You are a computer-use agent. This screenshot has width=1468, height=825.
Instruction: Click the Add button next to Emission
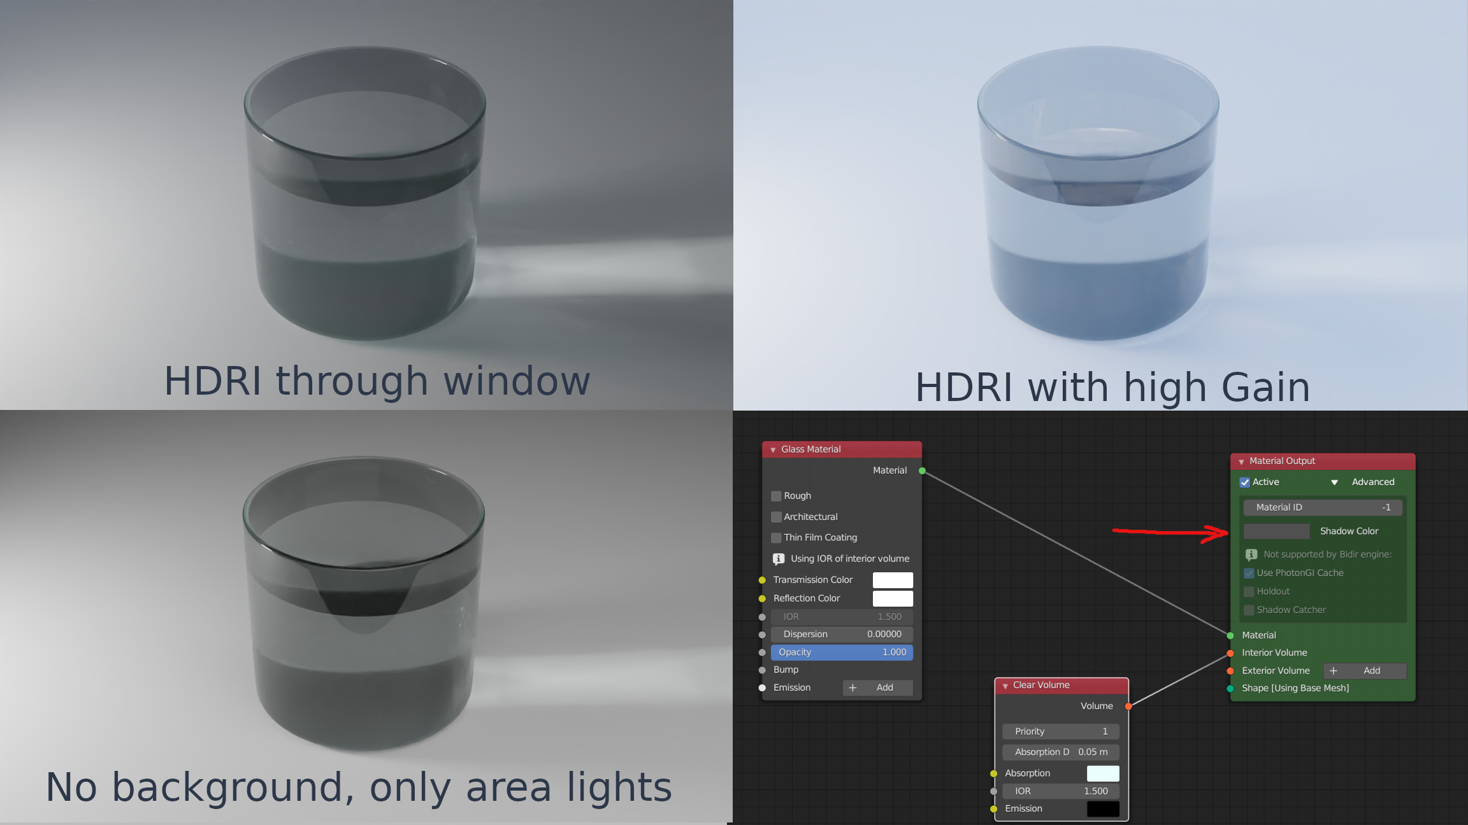[877, 687]
